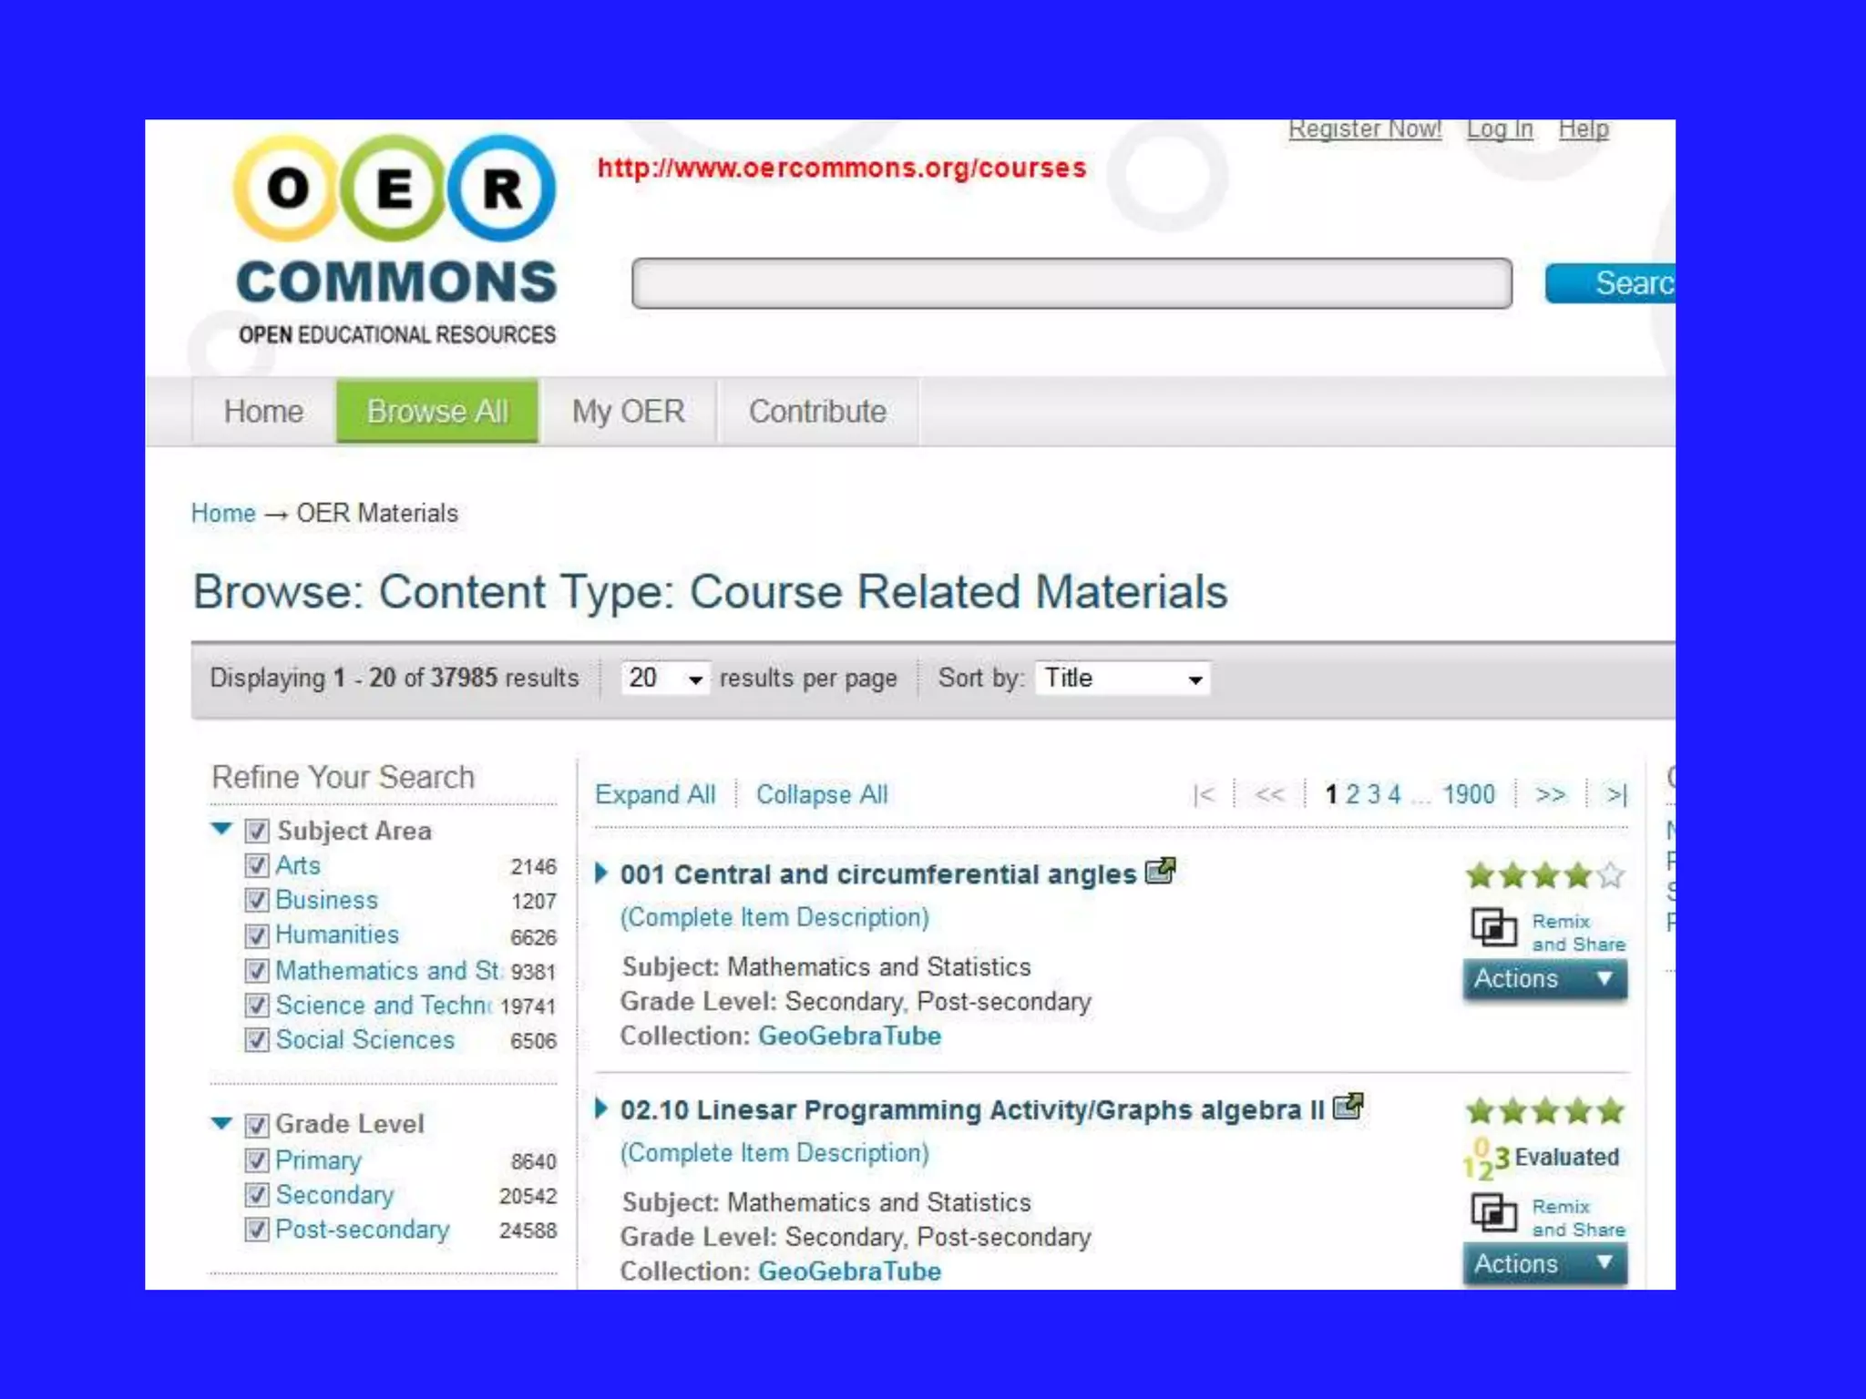This screenshot has width=1866, height=1399.
Task: Click external link icon beside Linesar Programming title
Action: click(1348, 1107)
